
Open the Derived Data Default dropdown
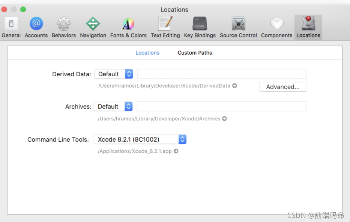click(x=114, y=74)
